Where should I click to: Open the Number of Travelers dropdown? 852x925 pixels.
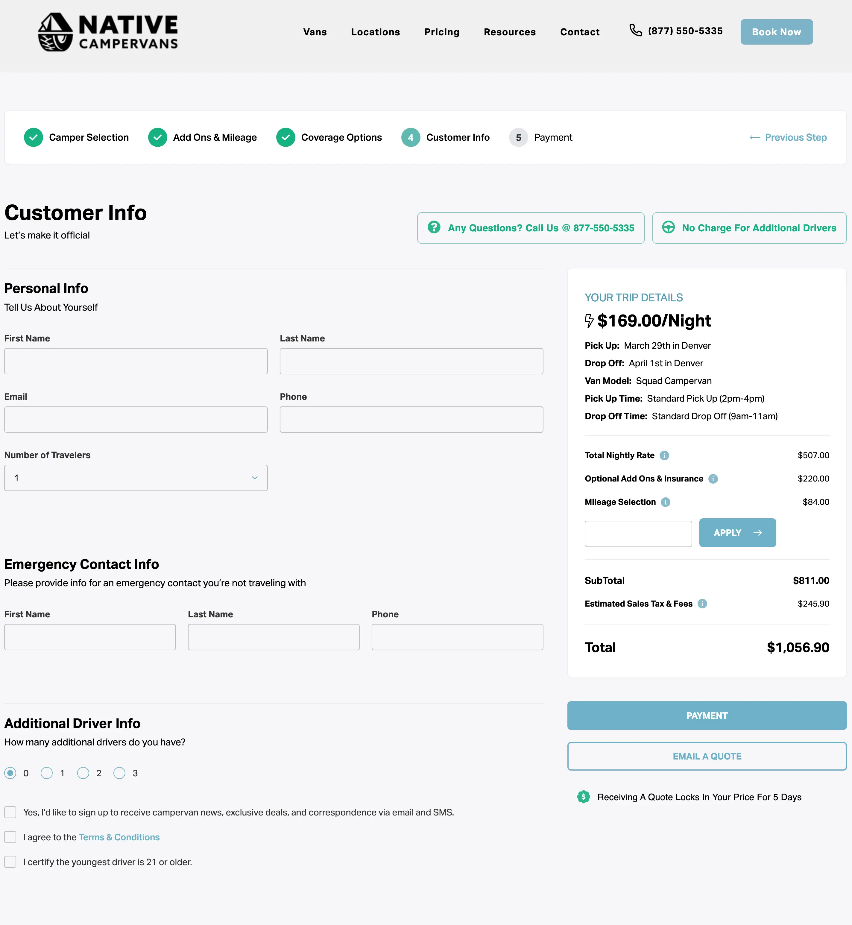[x=136, y=478]
